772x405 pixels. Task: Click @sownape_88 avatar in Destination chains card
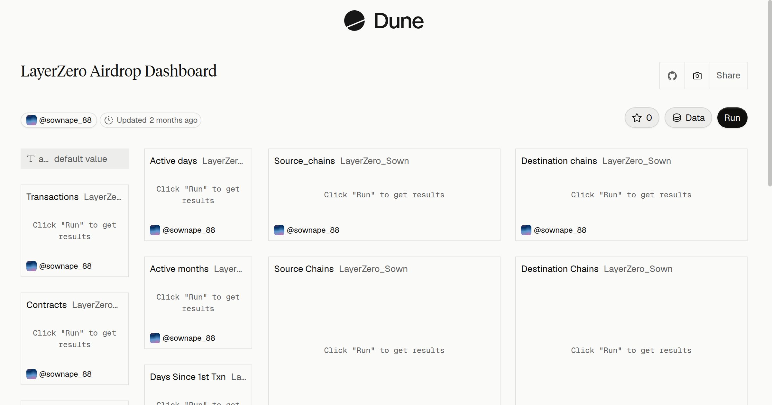[x=526, y=230]
